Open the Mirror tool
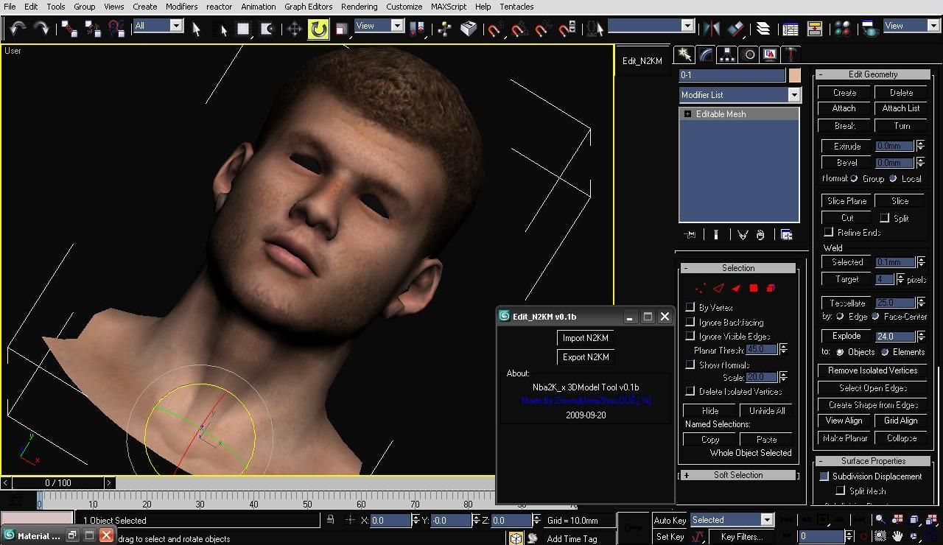Image resolution: width=943 pixels, height=545 pixels. (712, 29)
